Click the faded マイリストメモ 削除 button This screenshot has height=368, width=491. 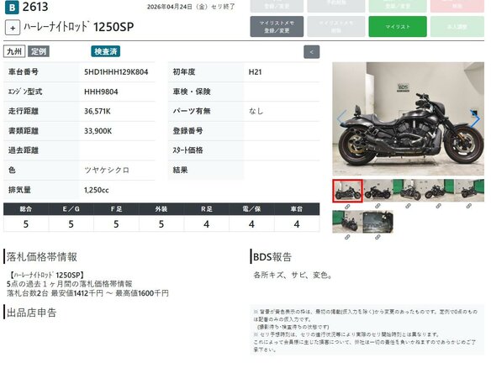336,27
